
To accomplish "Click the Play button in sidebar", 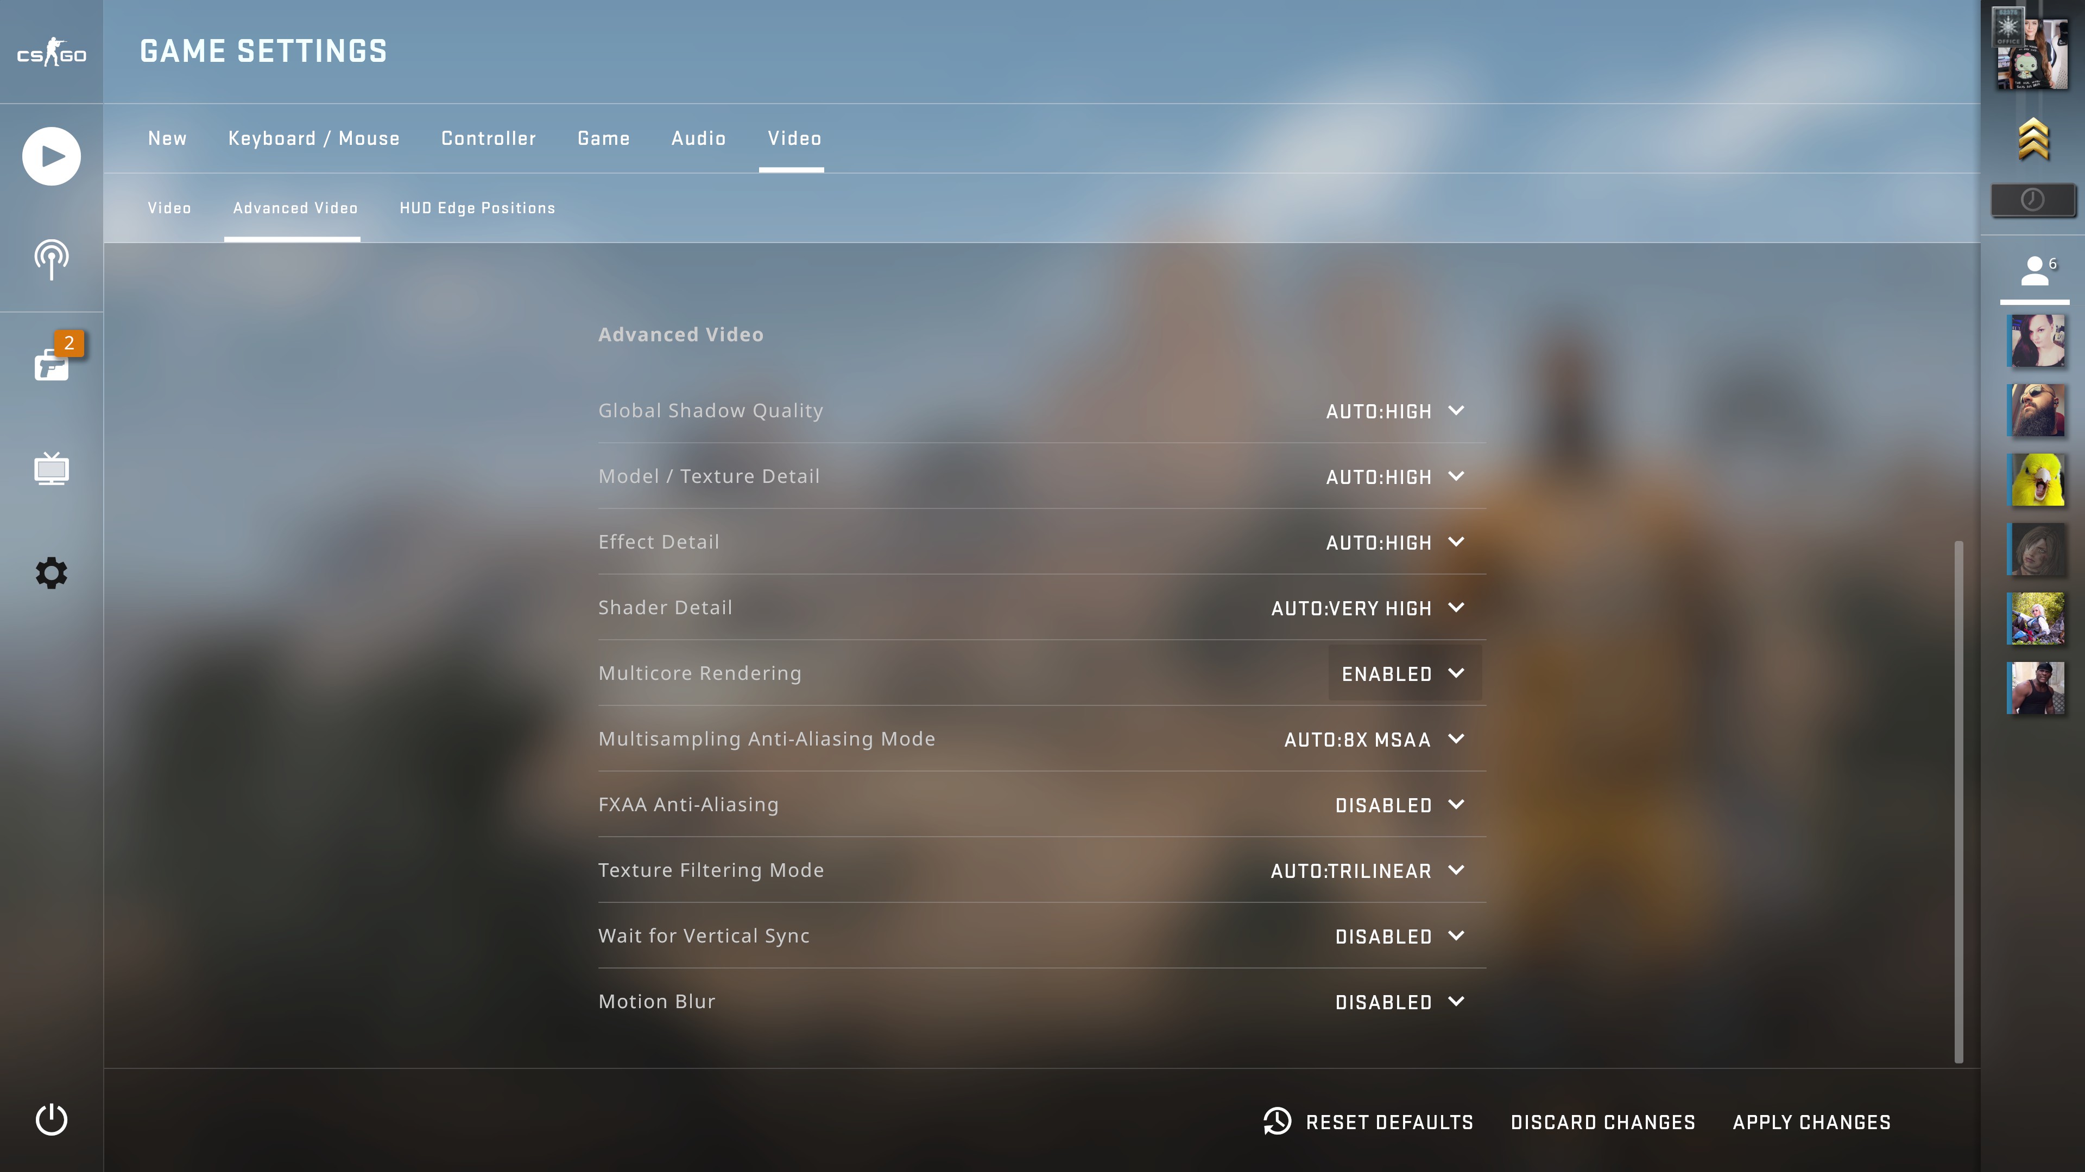I will pos(51,156).
